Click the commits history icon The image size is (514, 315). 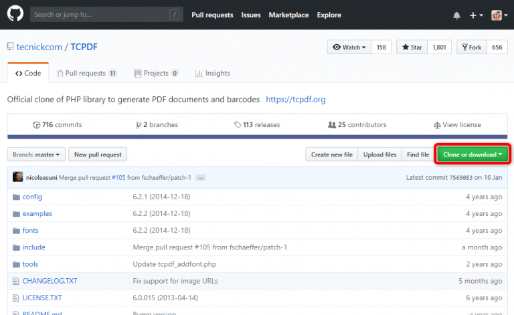[x=37, y=125]
